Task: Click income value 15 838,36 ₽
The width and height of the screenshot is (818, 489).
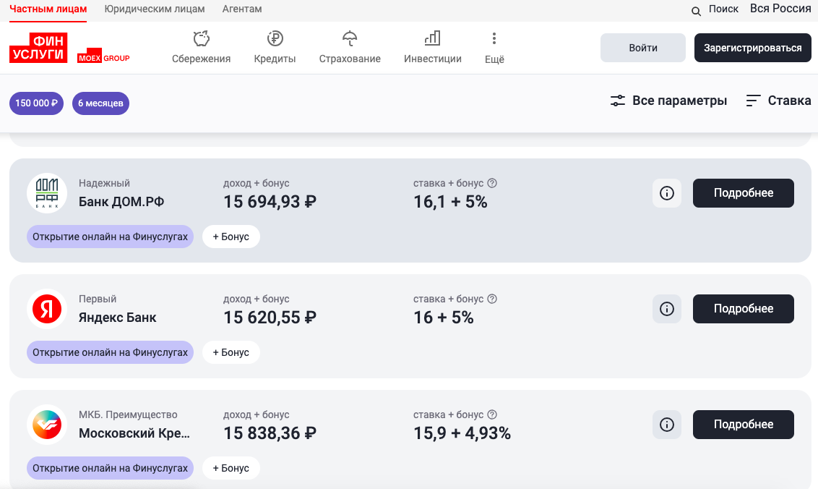Action: (270, 433)
